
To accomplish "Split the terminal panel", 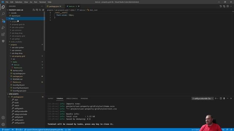I will click(x=221, y=99).
